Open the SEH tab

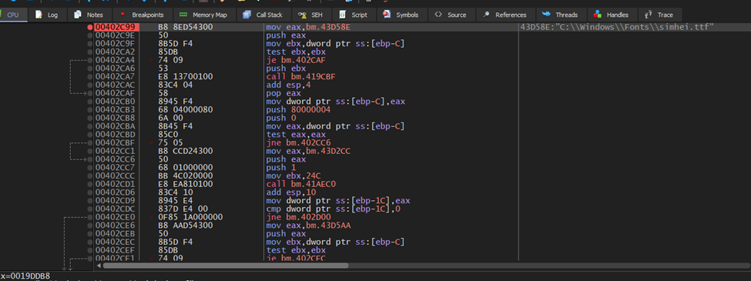311,15
